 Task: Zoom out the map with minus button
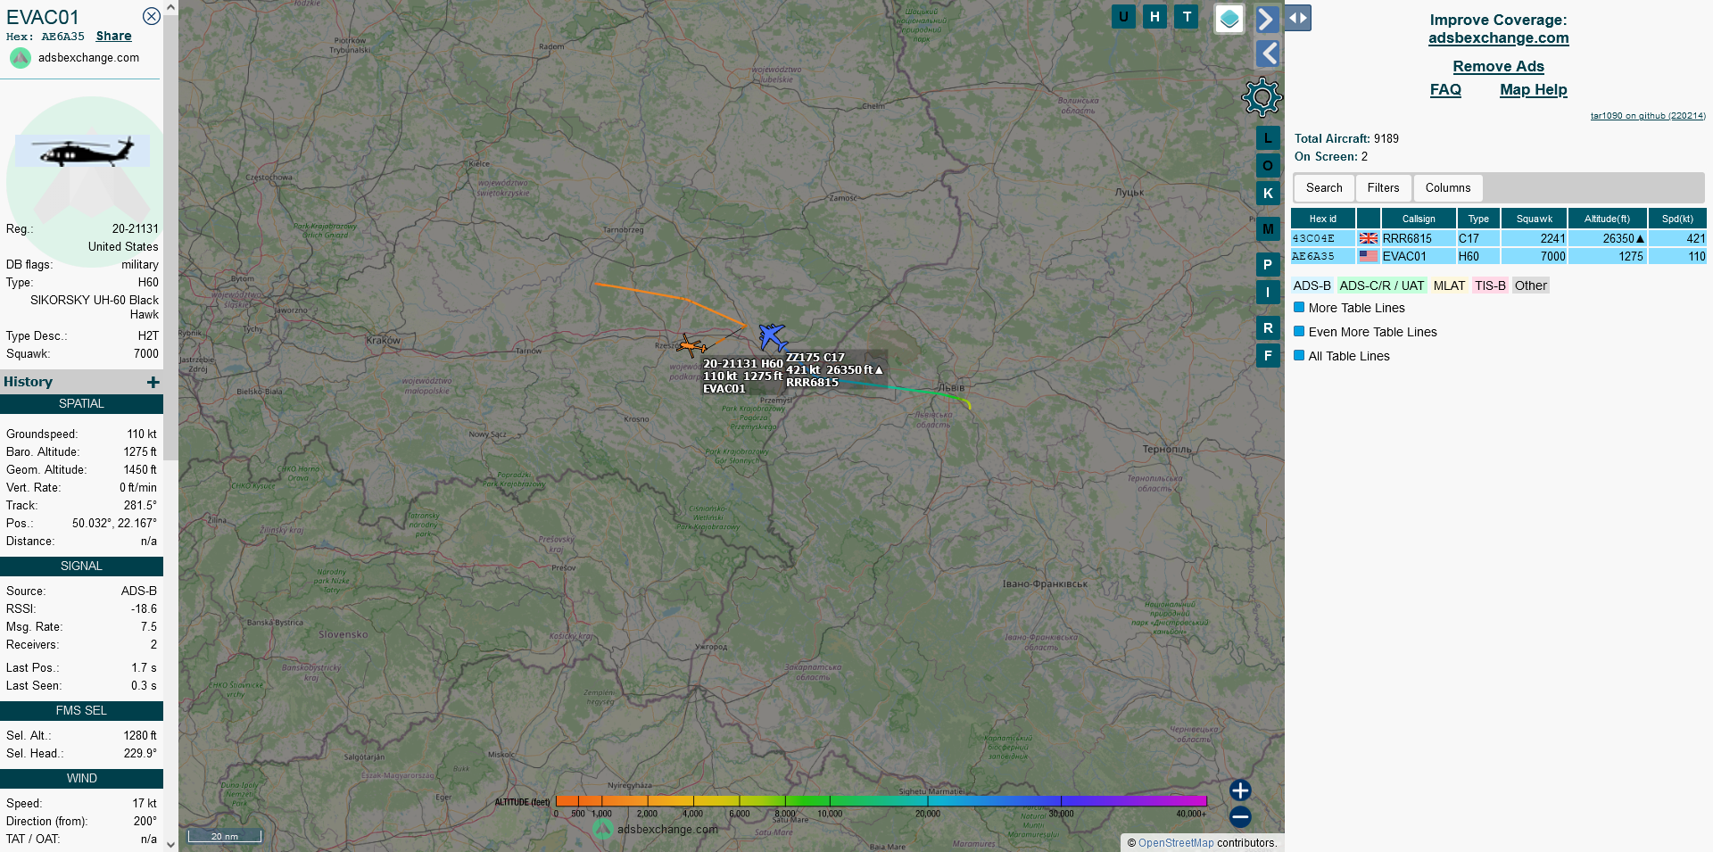pyautogui.click(x=1240, y=816)
